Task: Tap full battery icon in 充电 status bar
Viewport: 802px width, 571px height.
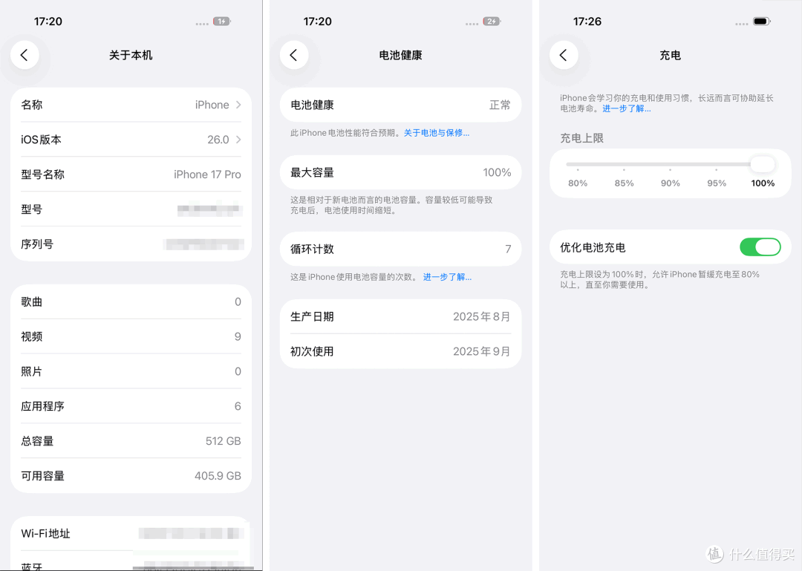Action: (762, 22)
